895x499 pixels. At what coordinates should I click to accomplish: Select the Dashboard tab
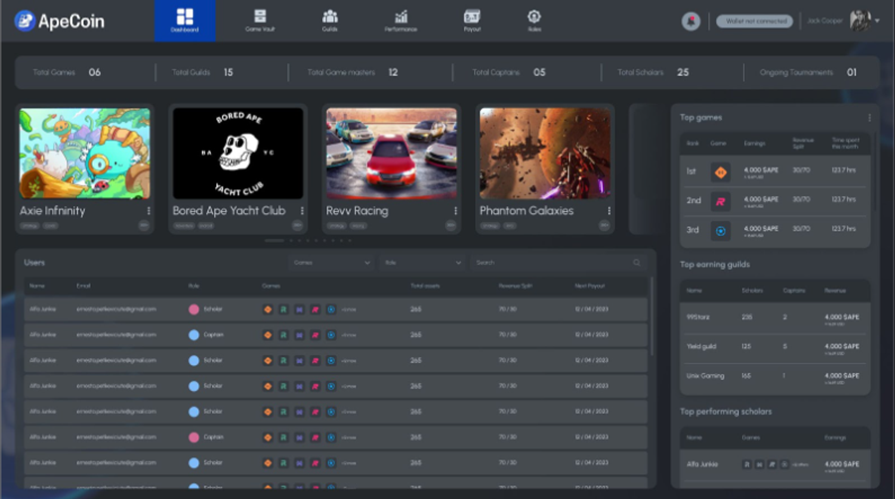[185, 20]
